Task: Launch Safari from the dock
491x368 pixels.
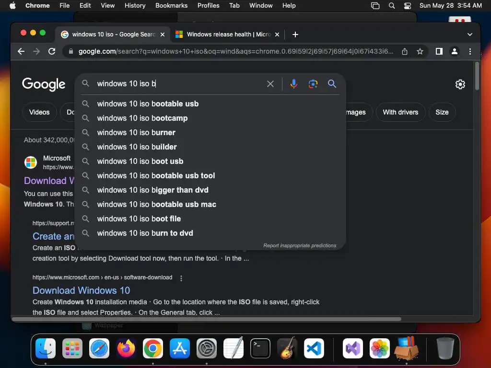Action: [x=99, y=348]
